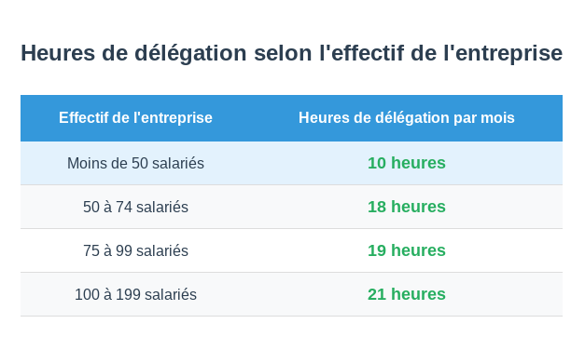Select the "21 heures" value
Screen dimensions: 585x337
click(407, 294)
